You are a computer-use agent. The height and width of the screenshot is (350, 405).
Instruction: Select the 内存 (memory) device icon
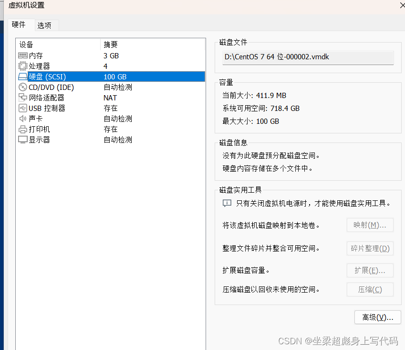pos(23,55)
